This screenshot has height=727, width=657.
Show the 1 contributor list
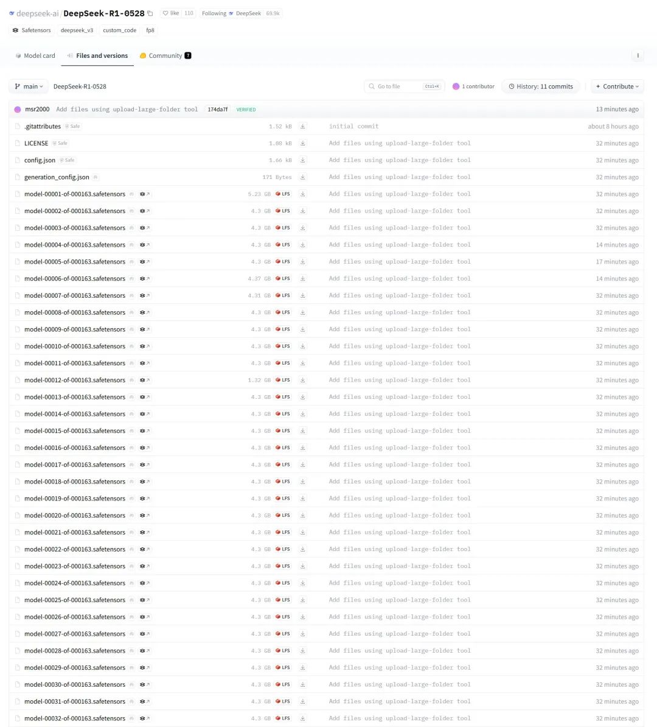click(x=473, y=86)
